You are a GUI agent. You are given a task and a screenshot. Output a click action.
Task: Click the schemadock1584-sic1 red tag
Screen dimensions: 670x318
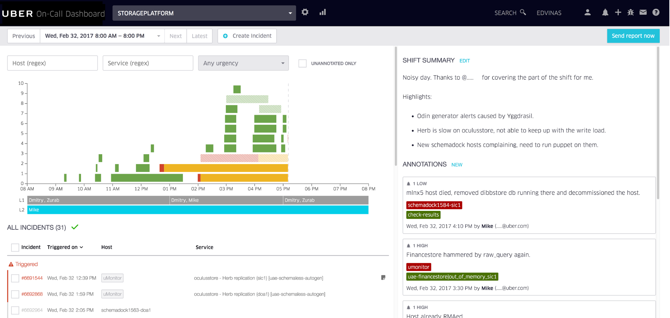434,205
